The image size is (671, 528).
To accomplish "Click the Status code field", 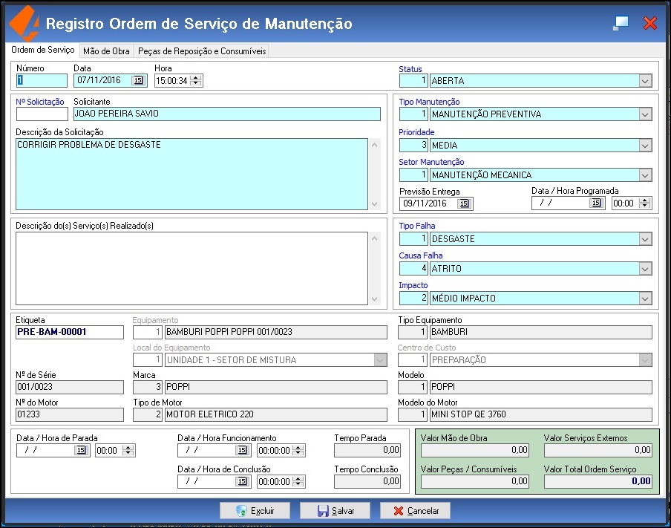I will pyautogui.click(x=413, y=80).
